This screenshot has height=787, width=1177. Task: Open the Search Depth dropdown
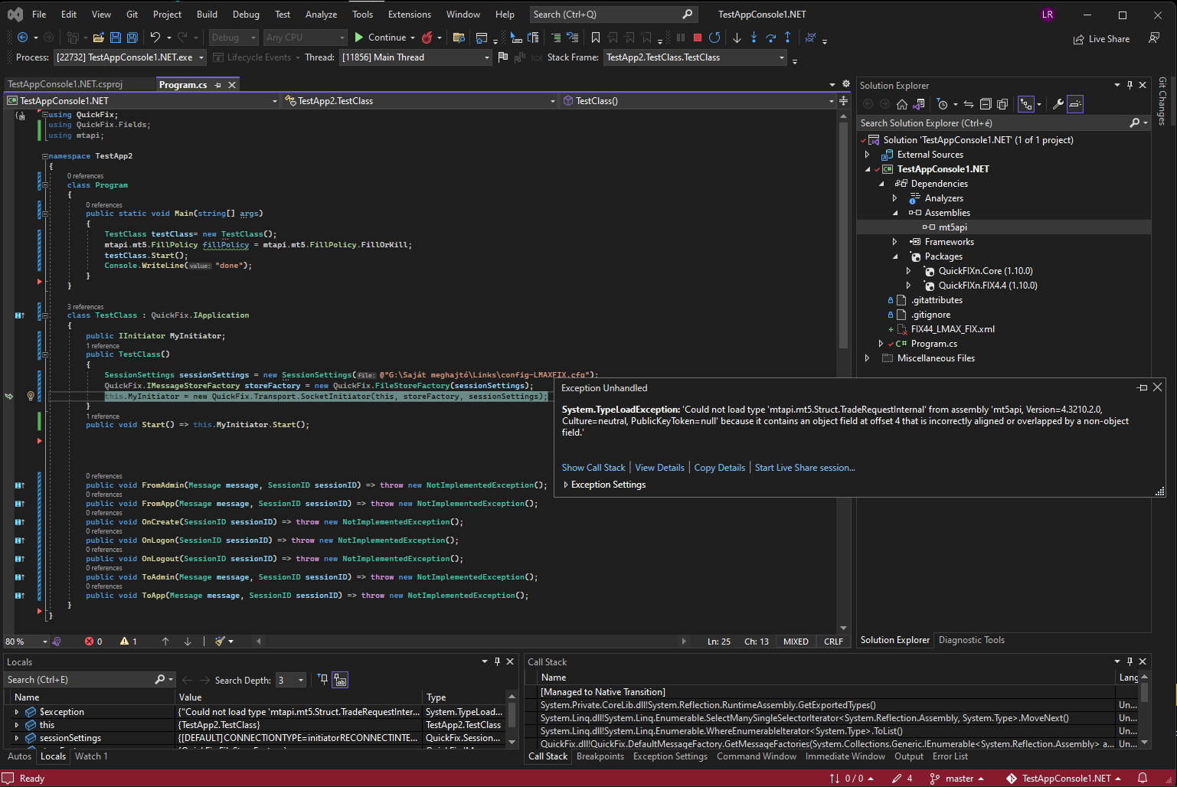click(x=290, y=680)
